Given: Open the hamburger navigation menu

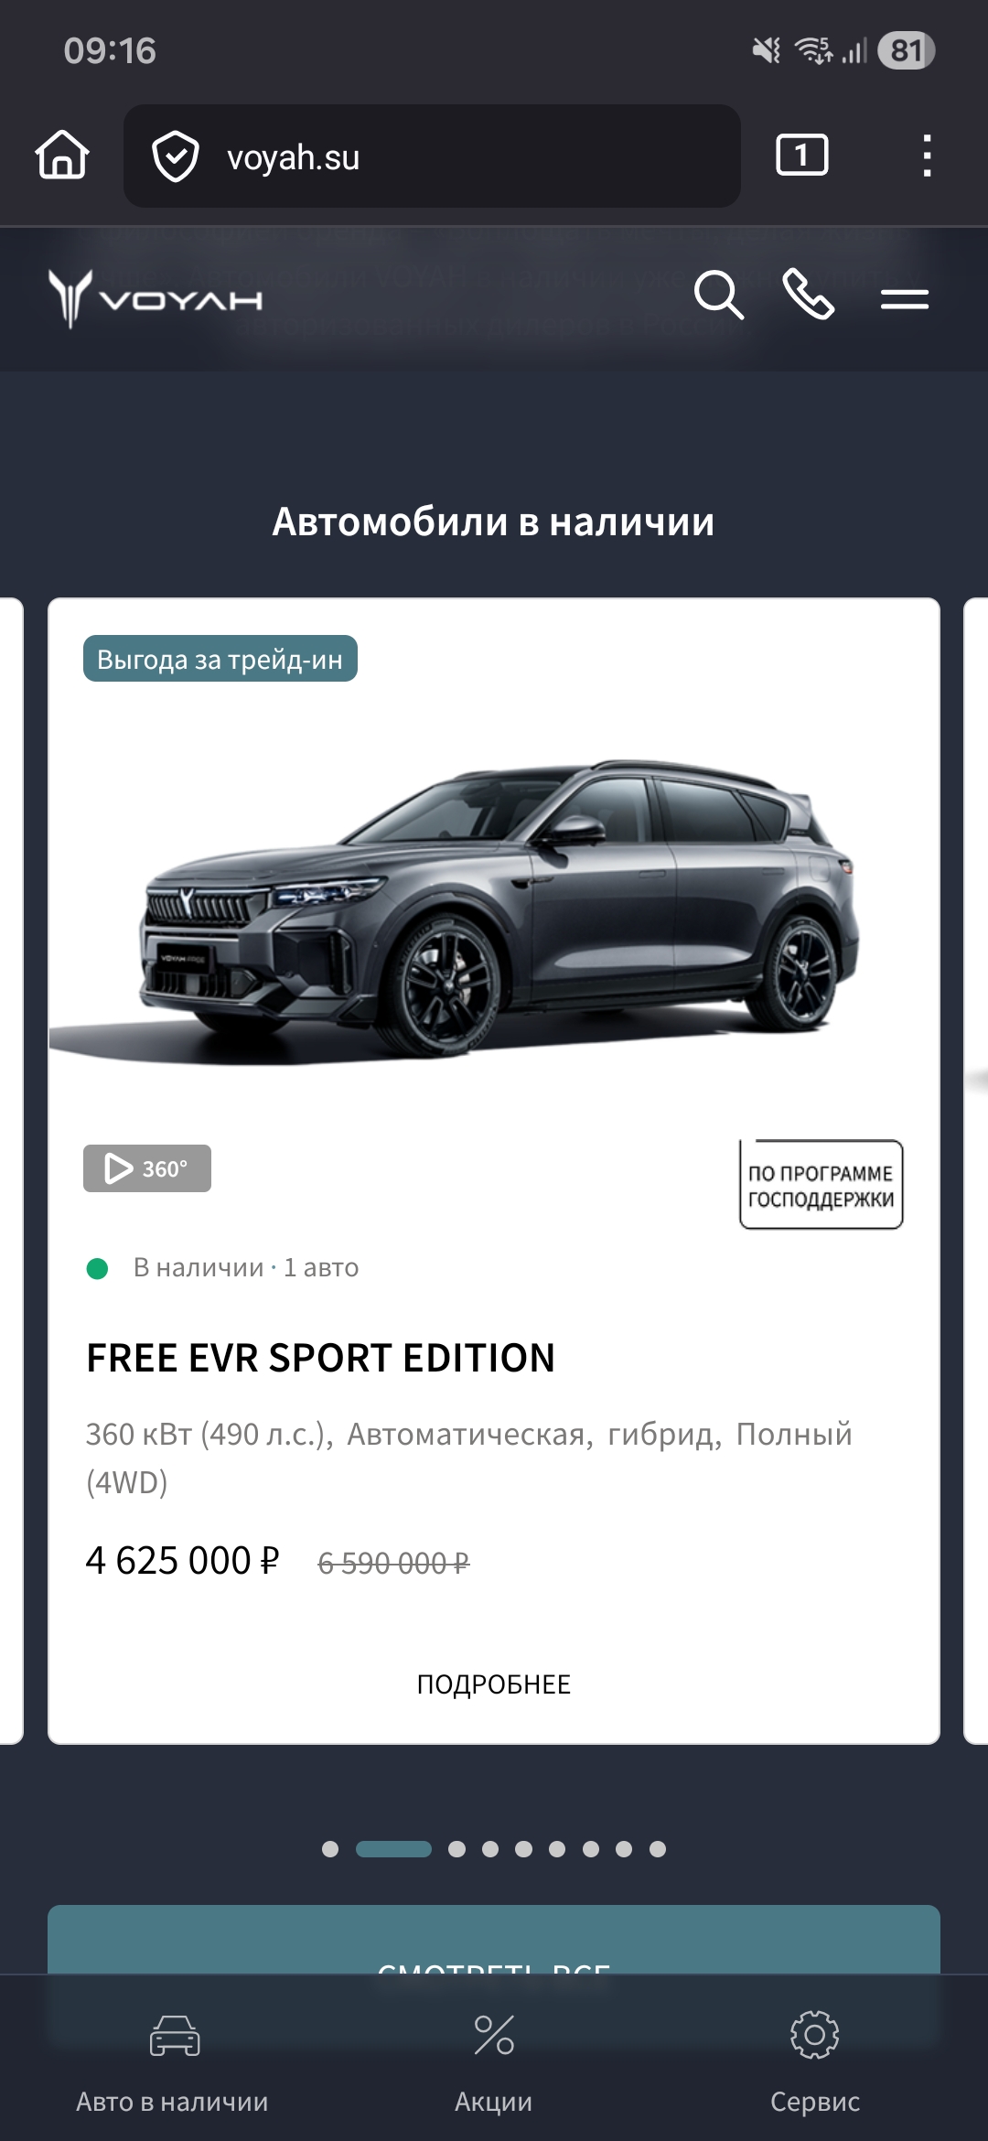Looking at the screenshot, I should coord(905,298).
